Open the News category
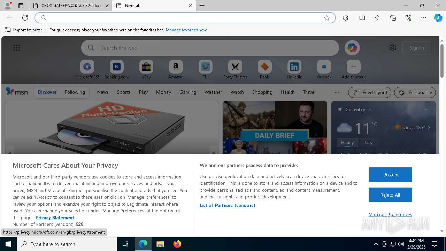 pyautogui.click(x=103, y=92)
